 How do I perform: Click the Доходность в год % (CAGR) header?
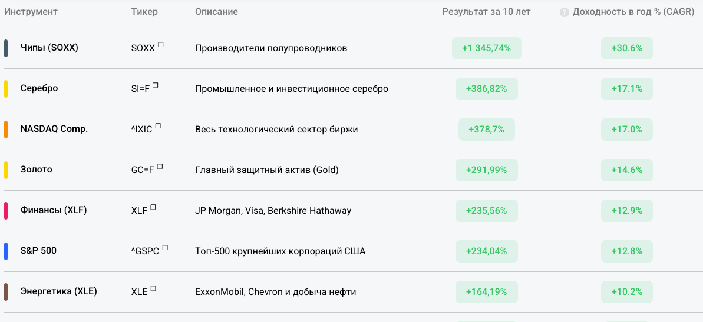click(632, 12)
